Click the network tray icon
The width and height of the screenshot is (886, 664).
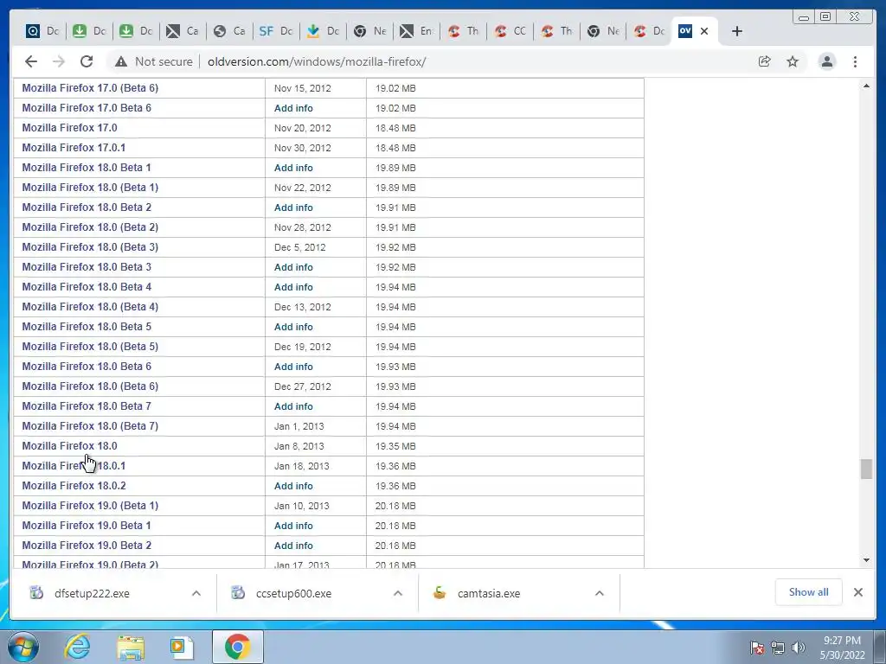(x=778, y=648)
